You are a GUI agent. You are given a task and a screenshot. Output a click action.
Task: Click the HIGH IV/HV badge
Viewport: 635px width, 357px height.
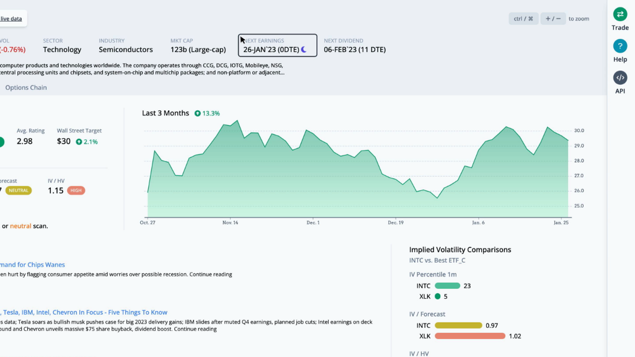coord(77,190)
